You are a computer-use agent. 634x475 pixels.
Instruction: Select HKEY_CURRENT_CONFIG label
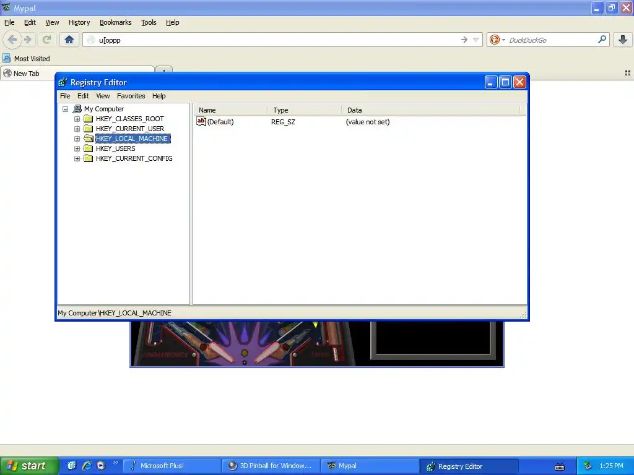click(134, 158)
